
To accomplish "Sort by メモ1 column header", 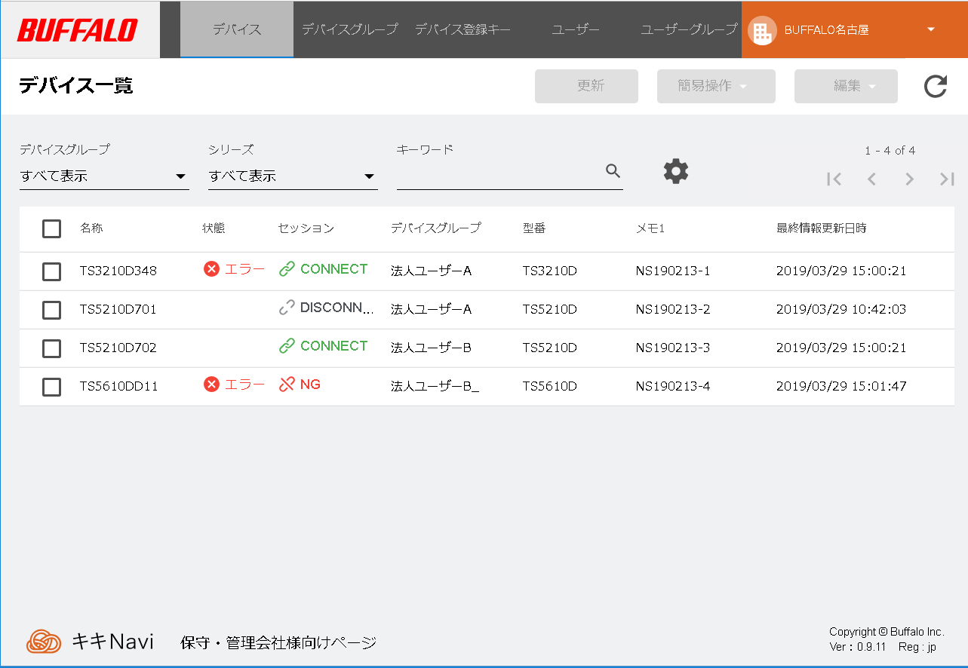I will [650, 228].
